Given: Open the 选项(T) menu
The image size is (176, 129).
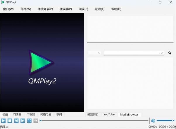Looking at the screenshot, I should (99, 9).
